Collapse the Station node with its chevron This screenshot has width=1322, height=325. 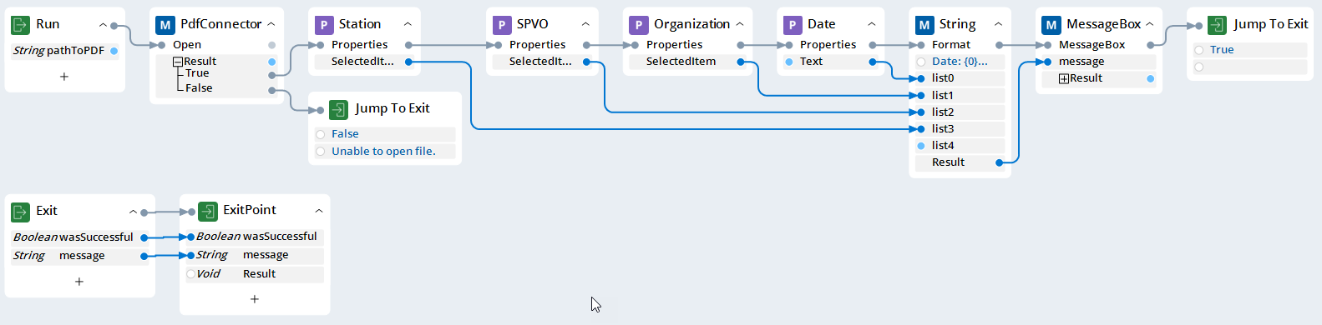(408, 25)
